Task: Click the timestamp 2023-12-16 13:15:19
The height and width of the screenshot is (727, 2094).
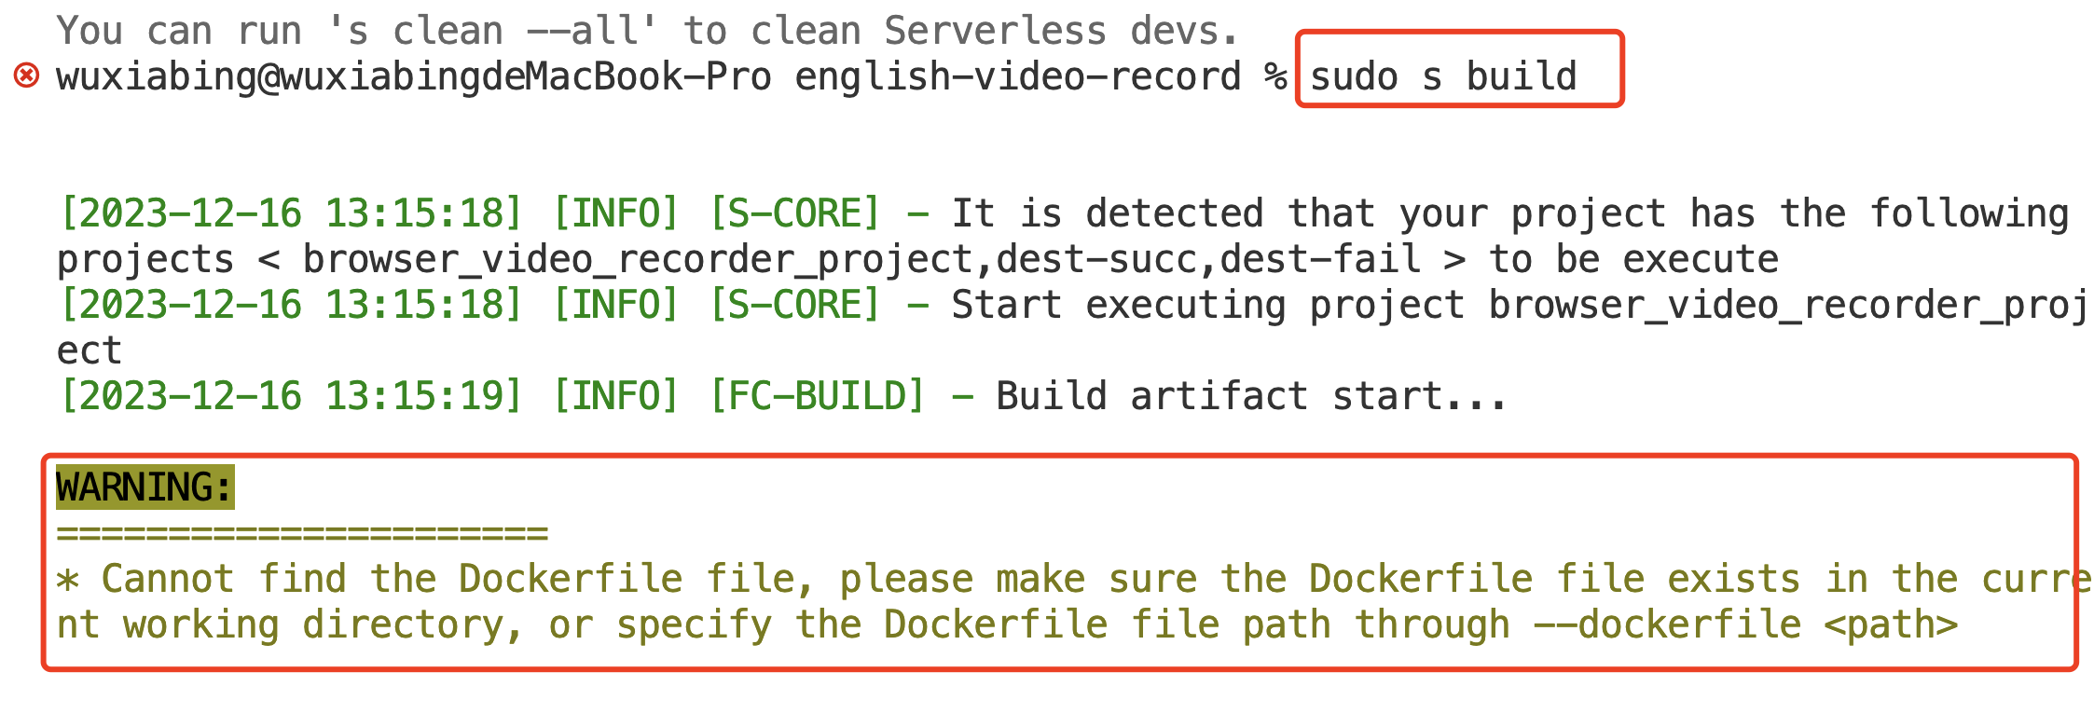Action: tap(290, 396)
